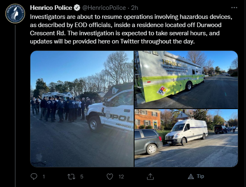This screenshot has width=246, height=187.
Task: Open the Henrico Fire hazardous truck photo
Action: click(186, 80)
